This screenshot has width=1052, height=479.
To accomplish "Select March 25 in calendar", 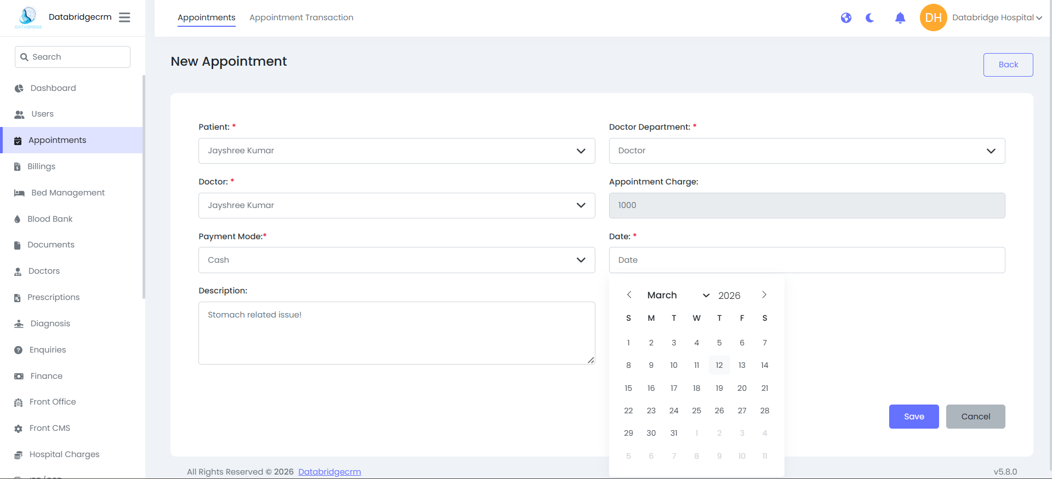I will (x=696, y=411).
